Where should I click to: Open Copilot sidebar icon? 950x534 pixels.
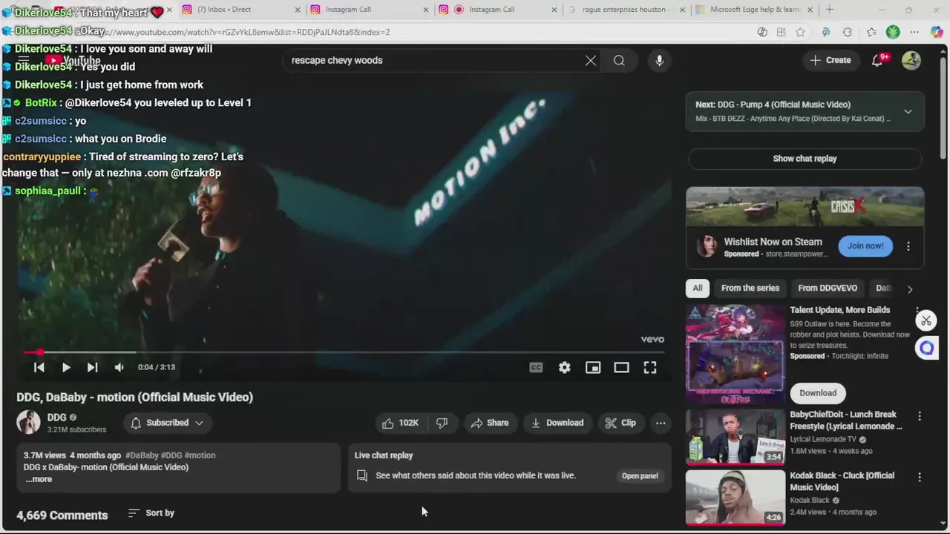coord(937,32)
